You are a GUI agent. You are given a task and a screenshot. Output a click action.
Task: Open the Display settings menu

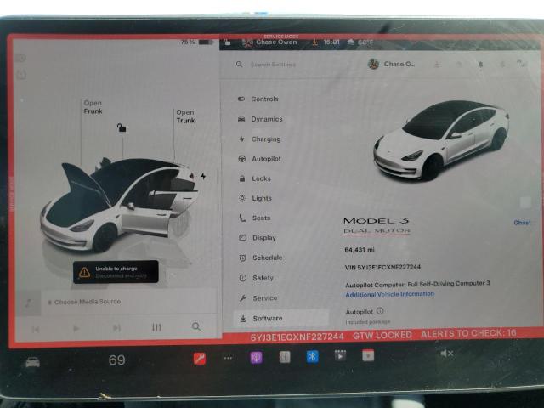pos(258,238)
